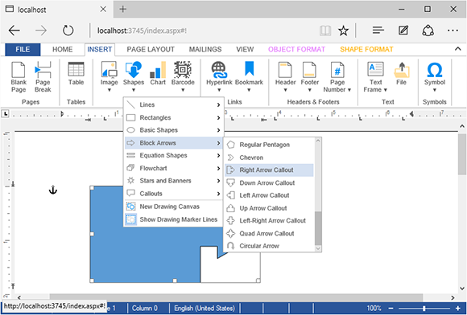Click the Page Number icon

click(337, 76)
